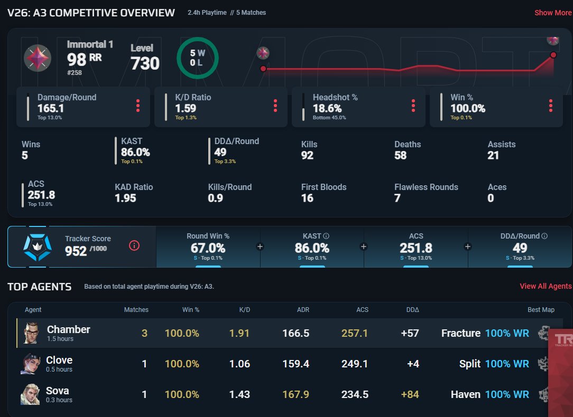This screenshot has height=417, width=573.
Task: Click the DDΔ/Round info icon in score bar
Action: click(544, 236)
